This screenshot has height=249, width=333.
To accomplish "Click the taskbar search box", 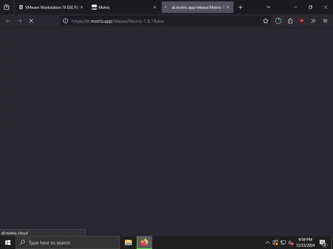I will 68,243.
